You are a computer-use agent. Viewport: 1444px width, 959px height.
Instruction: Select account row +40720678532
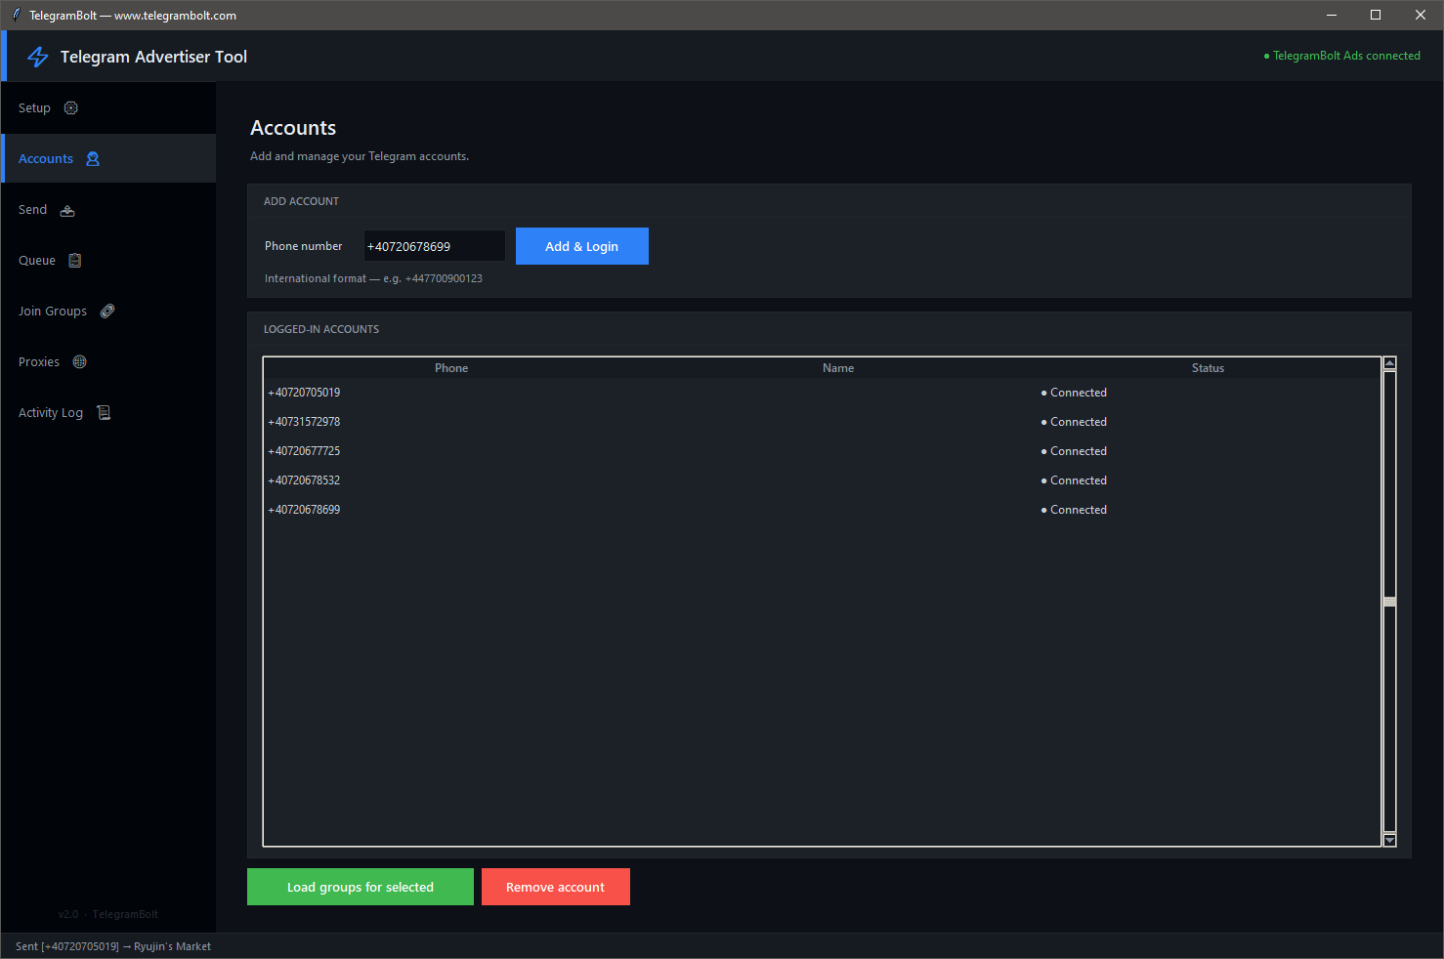pos(822,480)
